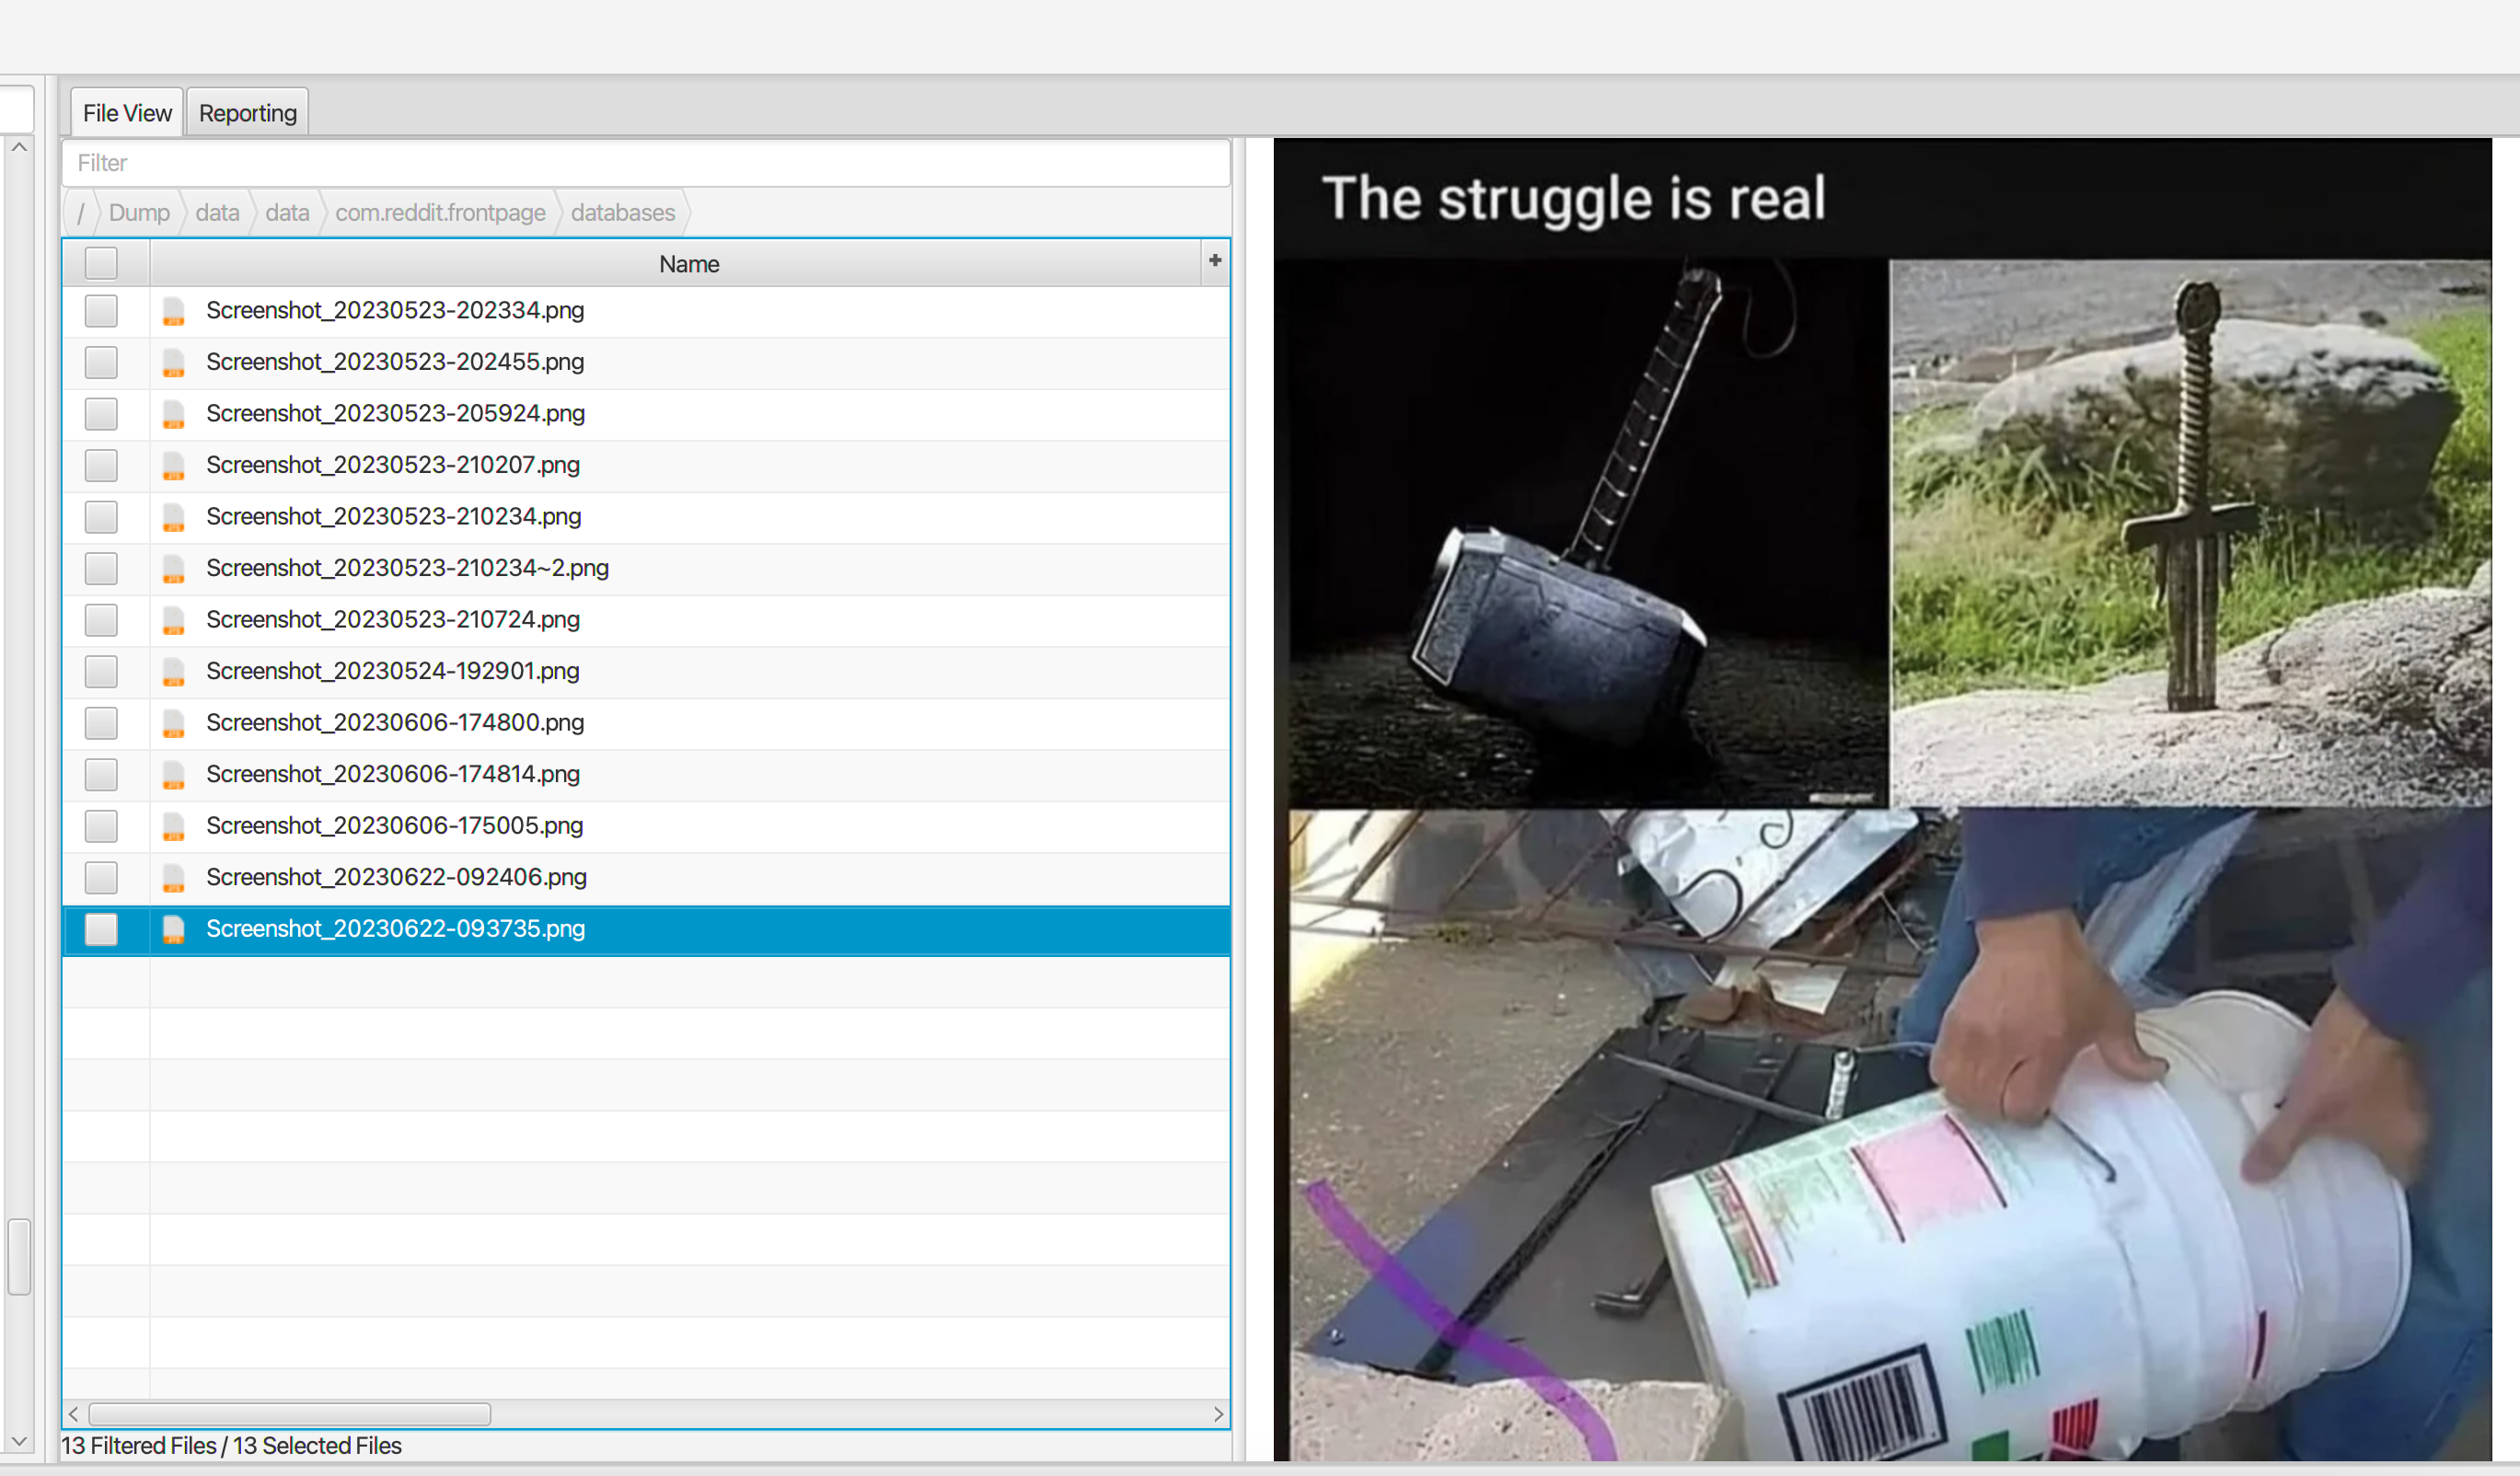Check the box for Screenshot_20230523-210234.png
This screenshot has height=1476, width=2520.
point(101,517)
